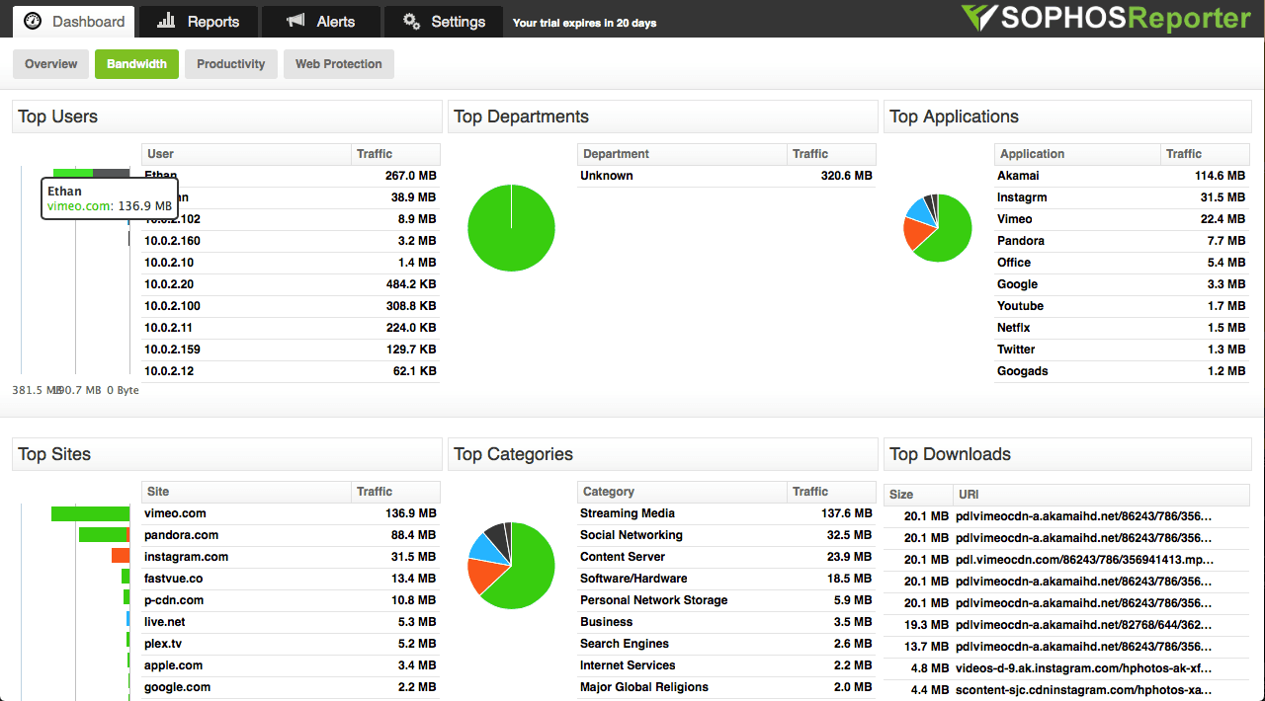Open the pdl.vimeocdn.com download URI
Image resolution: width=1265 pixels, height=701 pixels.
coord(1084,560)
